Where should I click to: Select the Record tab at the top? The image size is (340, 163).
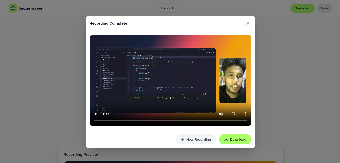coord(167,8)
